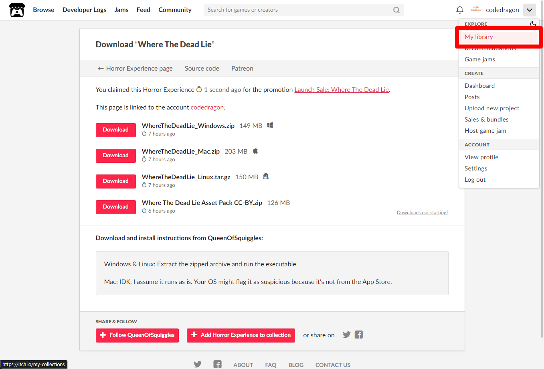The image size is (544, 369).
Task: Click the search magnifier icon
Action: (x=396, y=10)
